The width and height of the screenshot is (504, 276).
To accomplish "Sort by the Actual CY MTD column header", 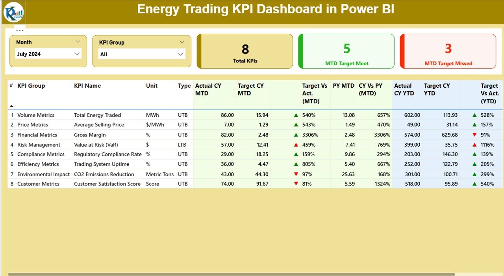I will pos(208,89).
